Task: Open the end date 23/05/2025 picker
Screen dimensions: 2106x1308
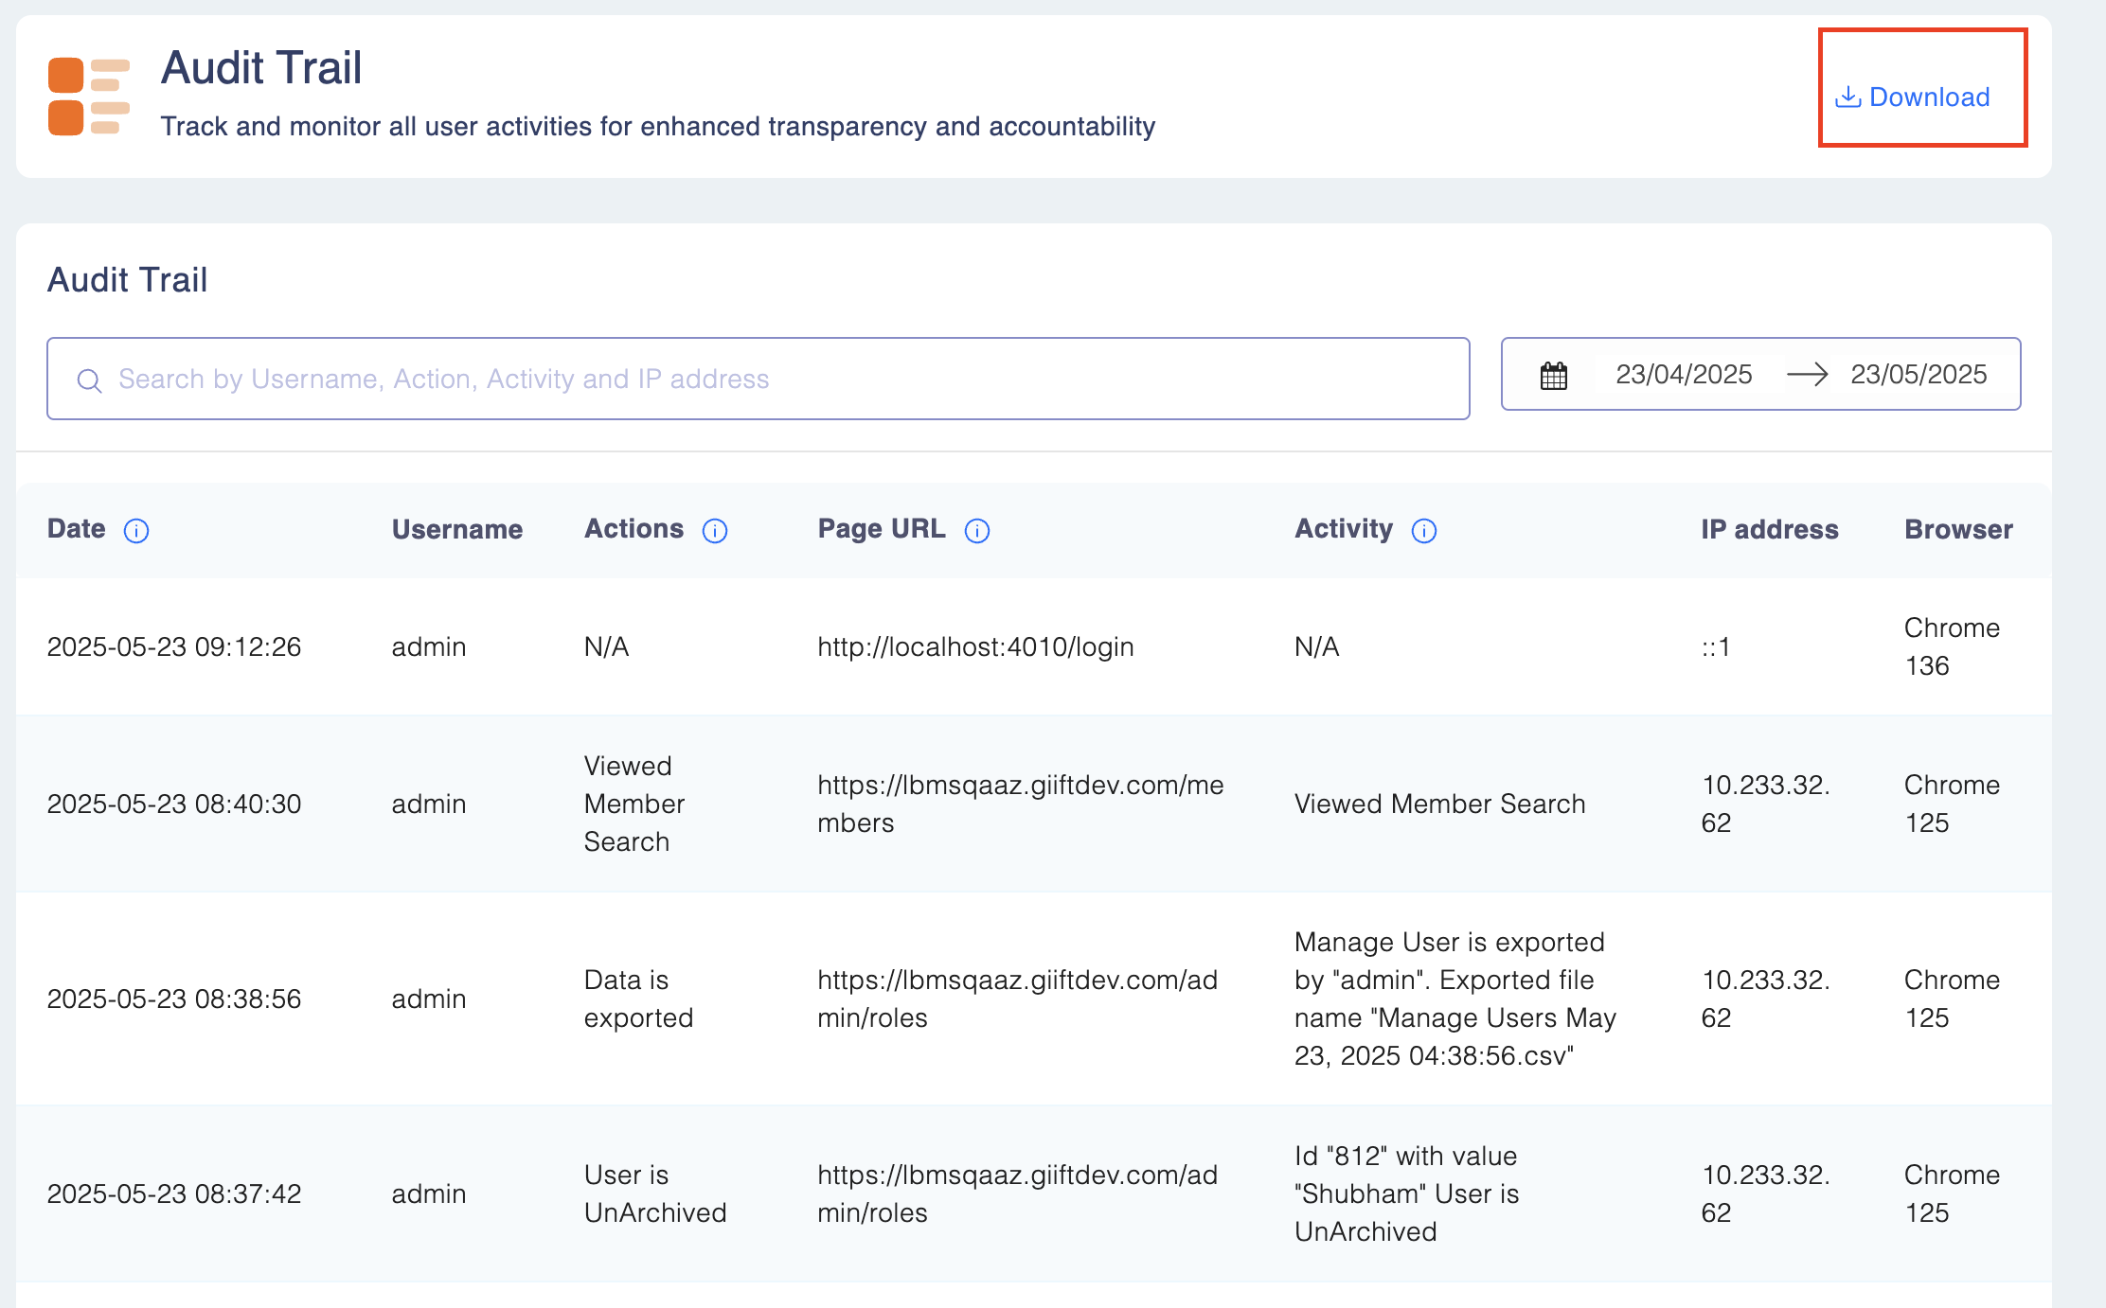Action: click(1919, 375)
